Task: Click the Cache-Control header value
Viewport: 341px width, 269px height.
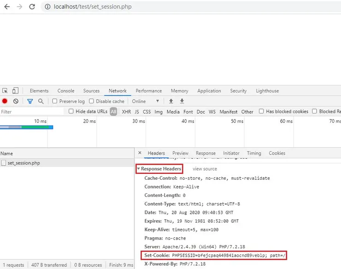Action: (225, 178)
